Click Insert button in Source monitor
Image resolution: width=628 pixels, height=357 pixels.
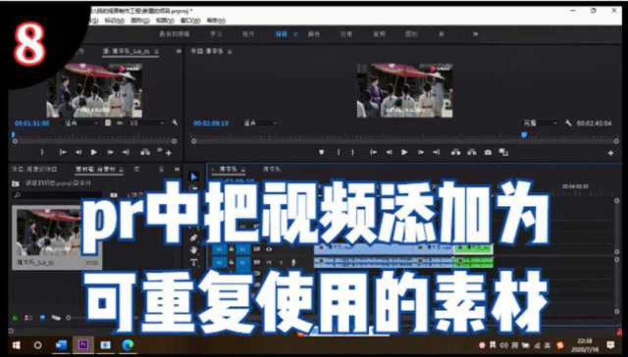(145, 153)
